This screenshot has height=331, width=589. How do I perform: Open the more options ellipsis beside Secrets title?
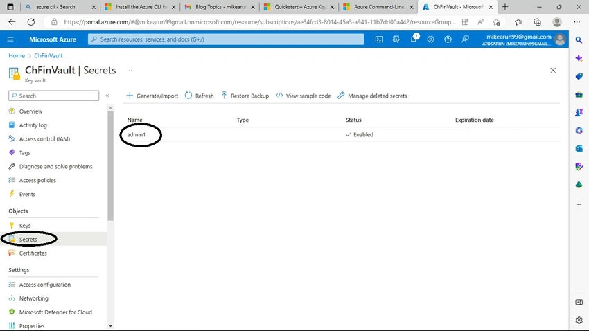[x=130, y=70]
